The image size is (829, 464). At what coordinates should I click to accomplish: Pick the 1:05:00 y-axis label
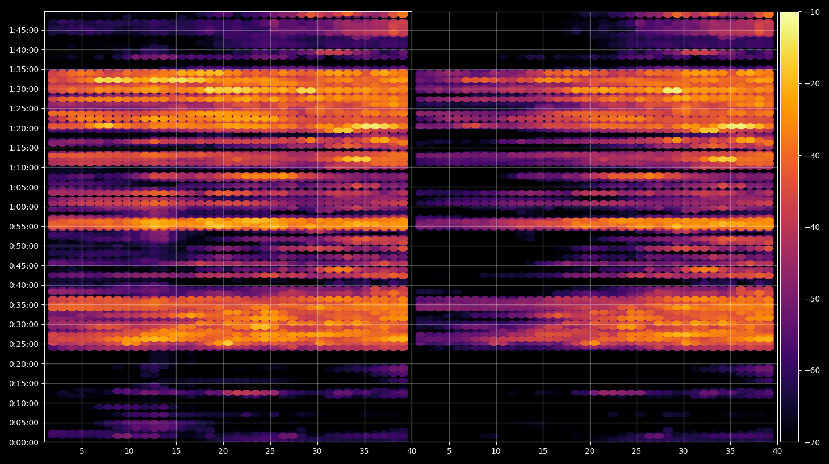24,187
